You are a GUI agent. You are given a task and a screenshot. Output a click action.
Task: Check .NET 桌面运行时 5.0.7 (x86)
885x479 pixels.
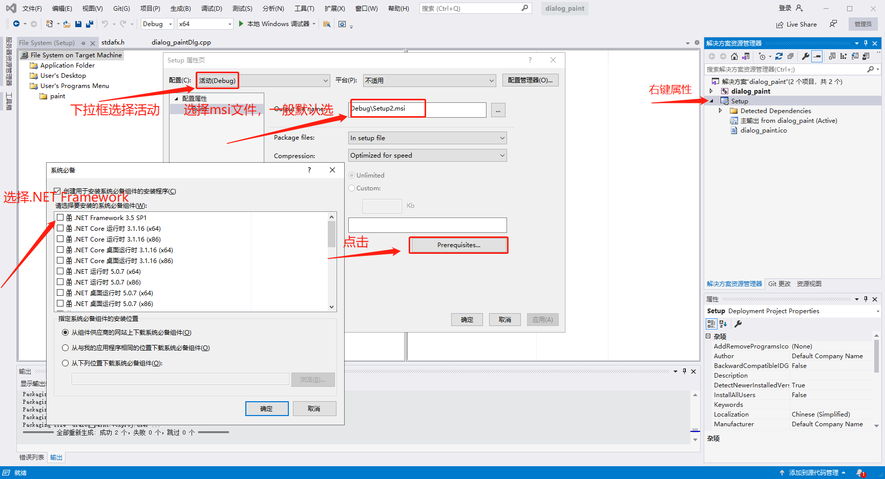60,303
